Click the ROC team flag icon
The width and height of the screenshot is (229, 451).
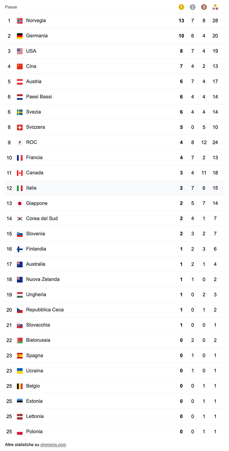coord(20,142)
